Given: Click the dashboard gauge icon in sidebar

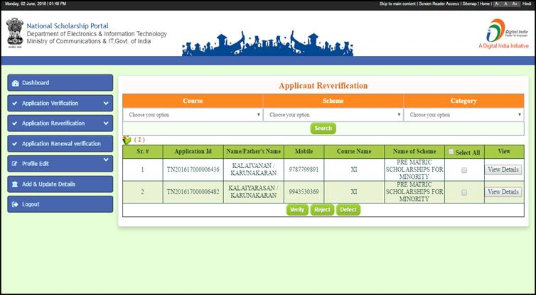Looking at the screenshot, I should pos(15,83).
